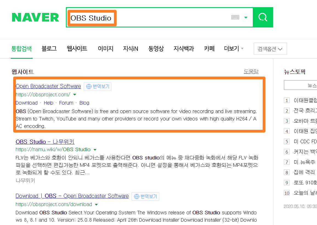Image resolution: width=317 pixels, height=225 pixels.
Task: Go to the 이미지 tab
Action: (x=106, y=49)
